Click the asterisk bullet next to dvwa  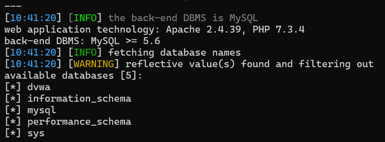13,87
